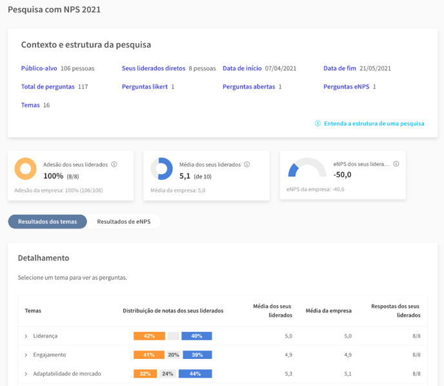This screenshot has height=386, width=444.
Task: Click blue 44% bar in Adaptabilidade row
Action: point(195,374)
